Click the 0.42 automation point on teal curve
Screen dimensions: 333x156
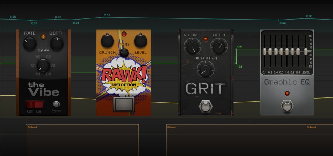click(103, 17)
